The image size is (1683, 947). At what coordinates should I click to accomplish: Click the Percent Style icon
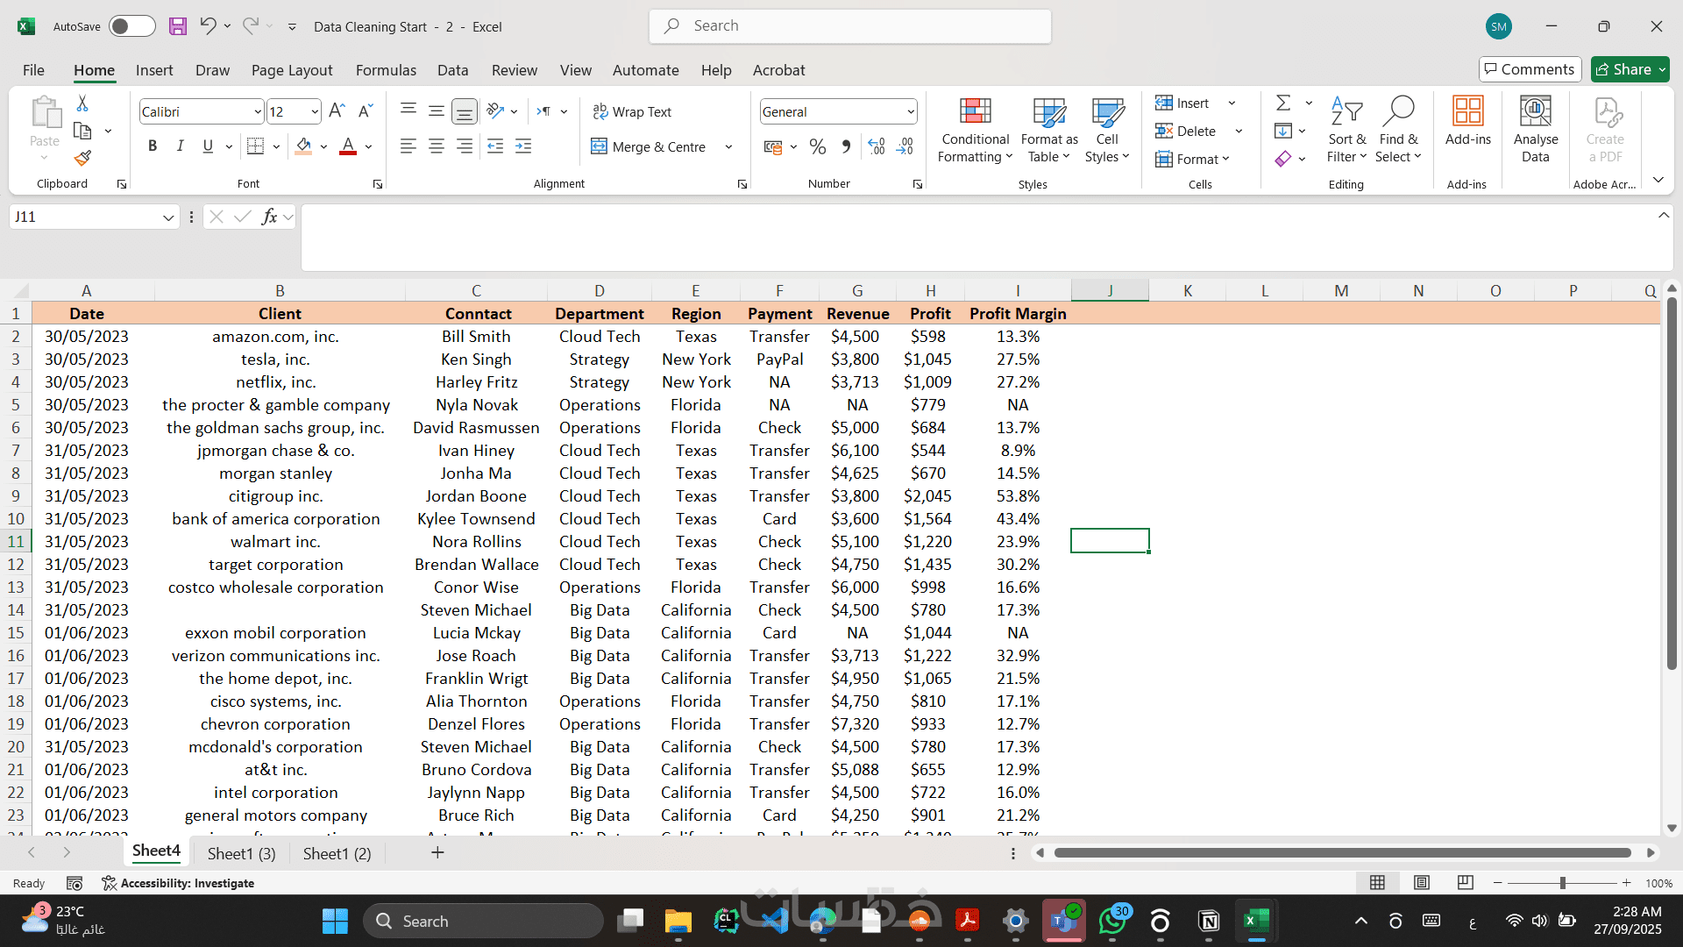[818, 147]
